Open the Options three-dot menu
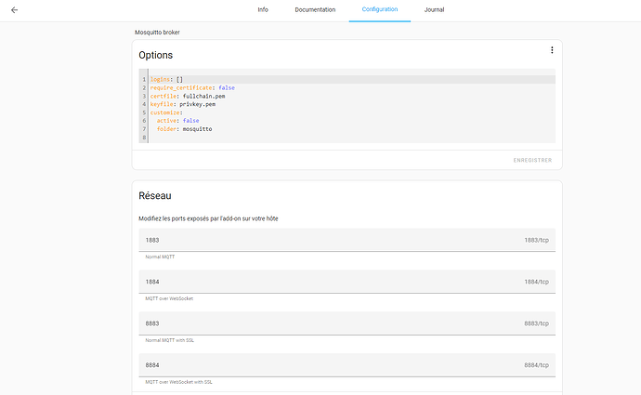 (552, 50)
